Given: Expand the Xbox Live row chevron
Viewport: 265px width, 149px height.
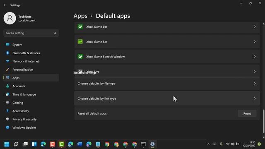Looking at the screenshot, I should [255, 72].
